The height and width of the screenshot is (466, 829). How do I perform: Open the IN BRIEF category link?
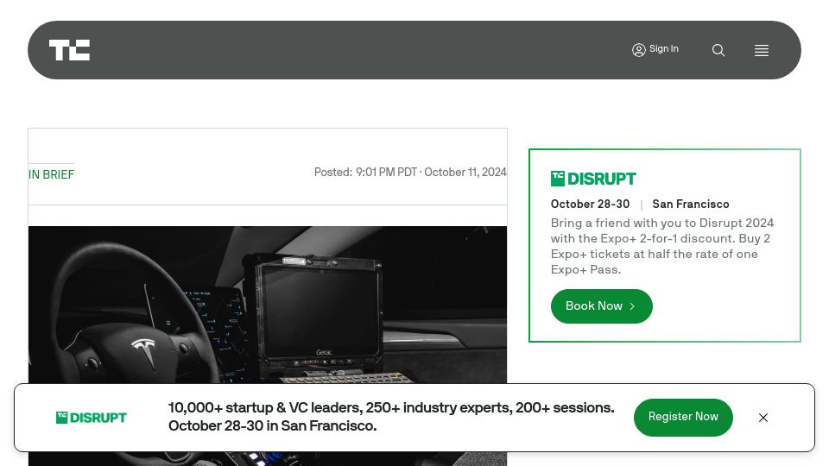(x=51, y=174)
